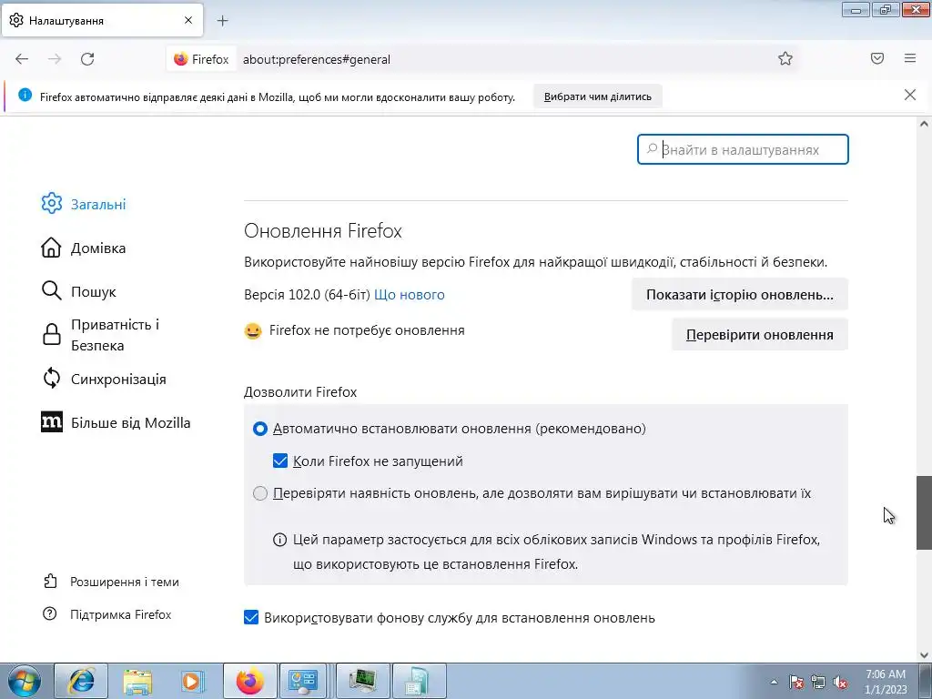
Task: Bookmark this page with the star icon
Action: [785, 58]
